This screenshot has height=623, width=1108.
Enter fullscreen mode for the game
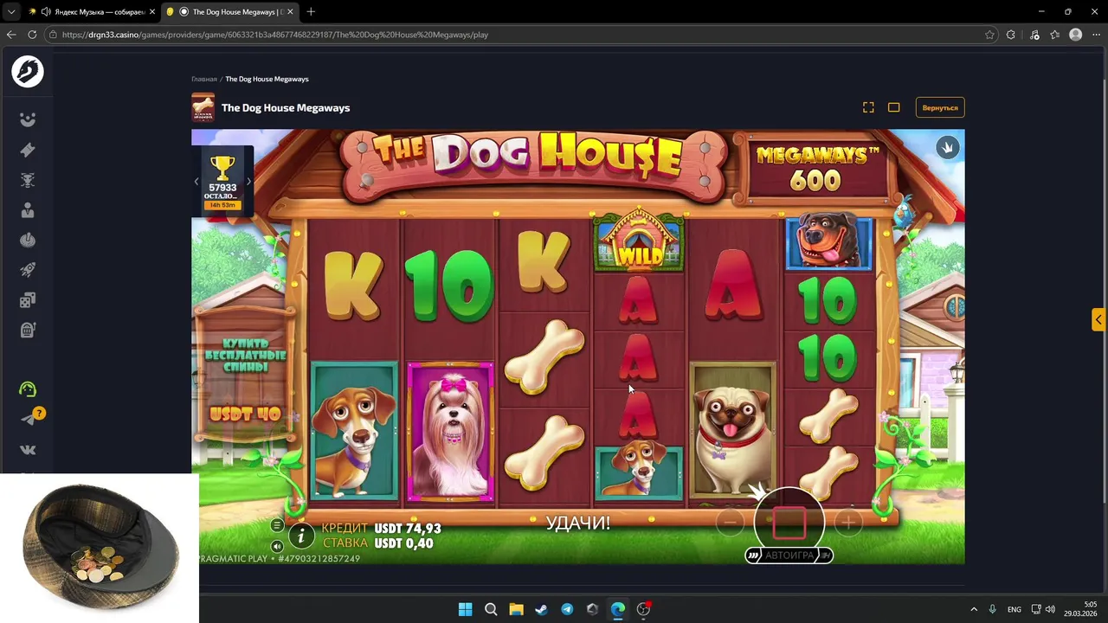click(x=868, y=107)
